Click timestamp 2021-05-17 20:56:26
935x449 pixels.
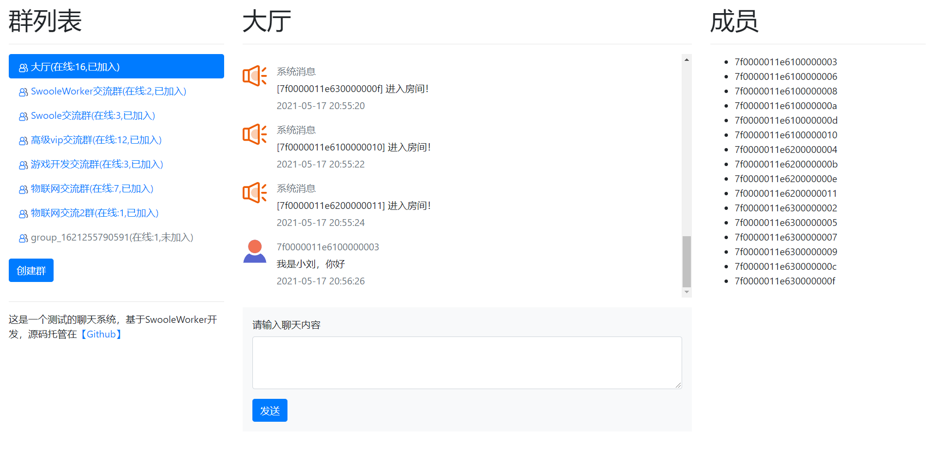(x=321, y=281)
